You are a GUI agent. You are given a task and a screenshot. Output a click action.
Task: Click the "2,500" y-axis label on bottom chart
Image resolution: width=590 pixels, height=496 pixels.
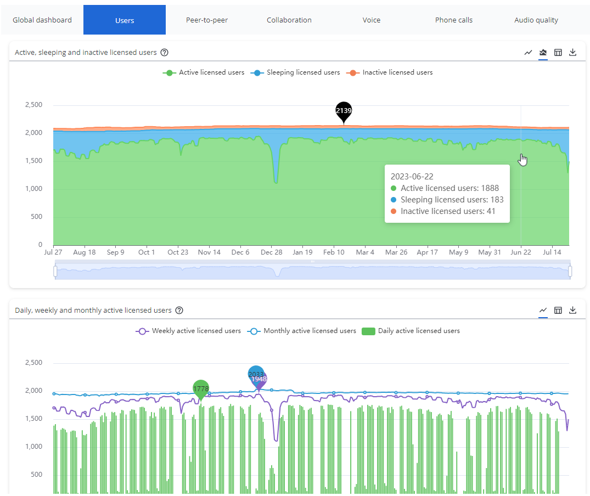pyautogui.click(x=34, y=363)
